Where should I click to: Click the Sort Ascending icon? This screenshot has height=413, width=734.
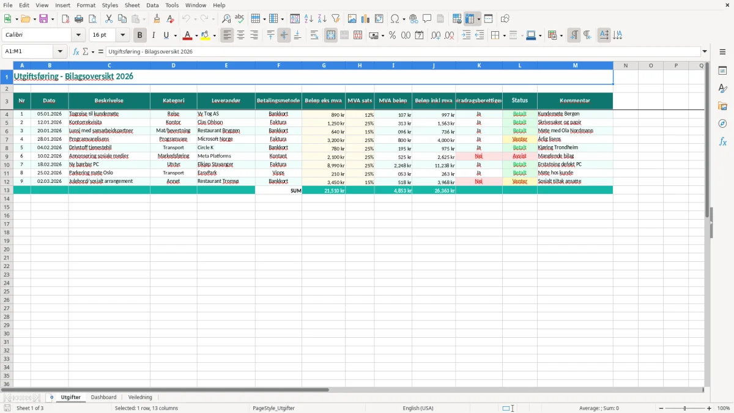tap(309, 19)
